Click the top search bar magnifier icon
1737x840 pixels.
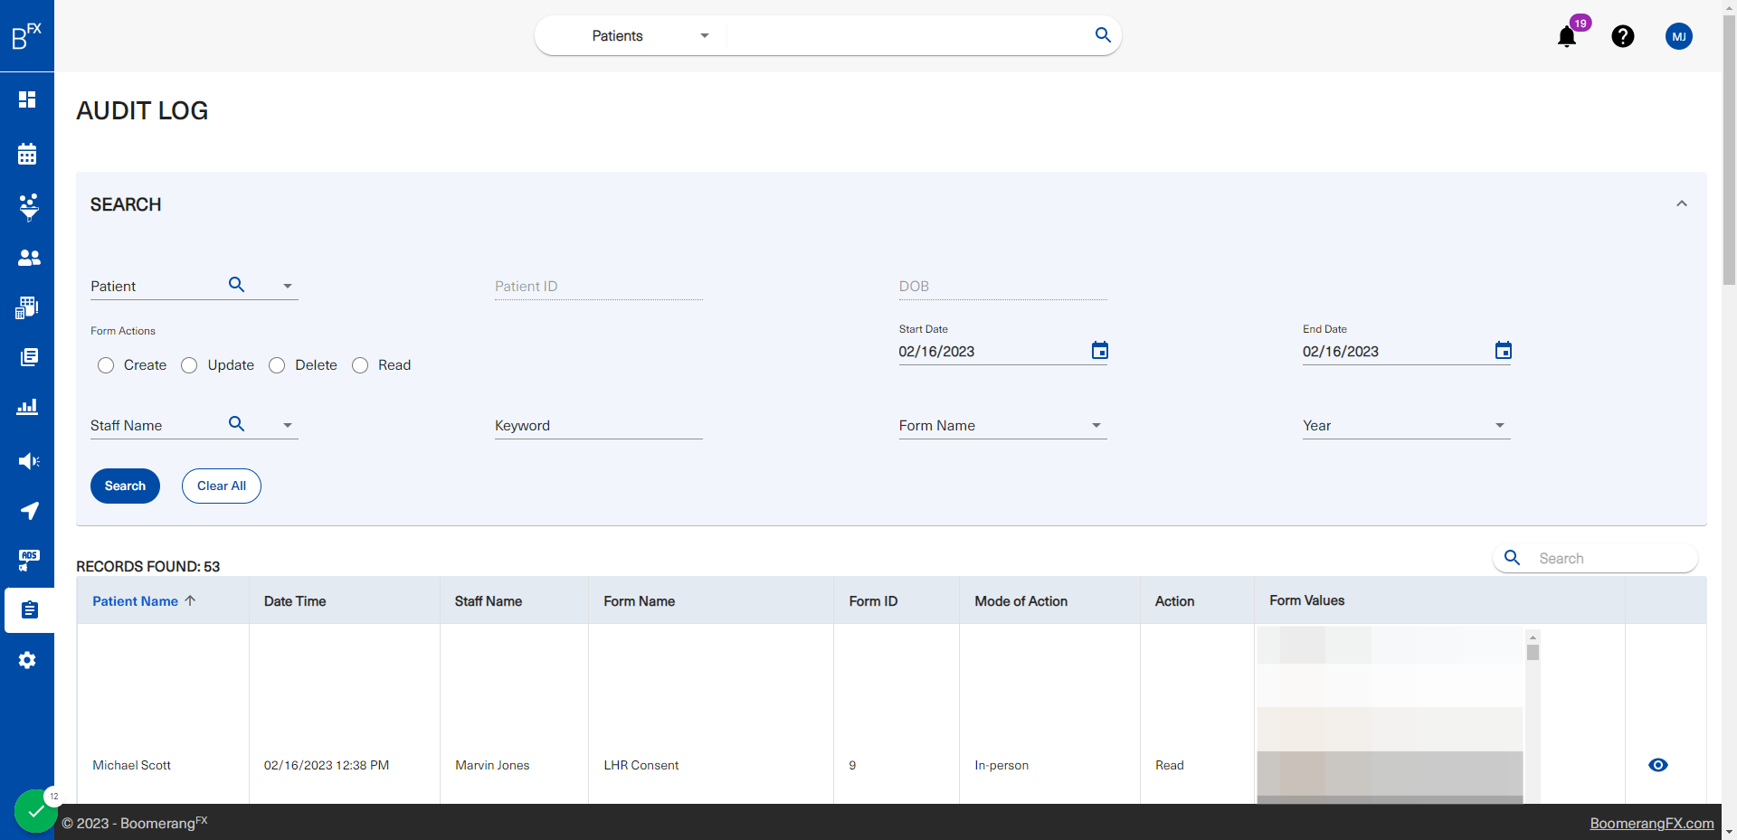click(x=1103, y=35)
